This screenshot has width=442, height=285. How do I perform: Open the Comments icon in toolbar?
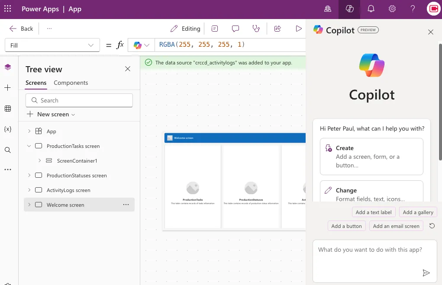236,29
